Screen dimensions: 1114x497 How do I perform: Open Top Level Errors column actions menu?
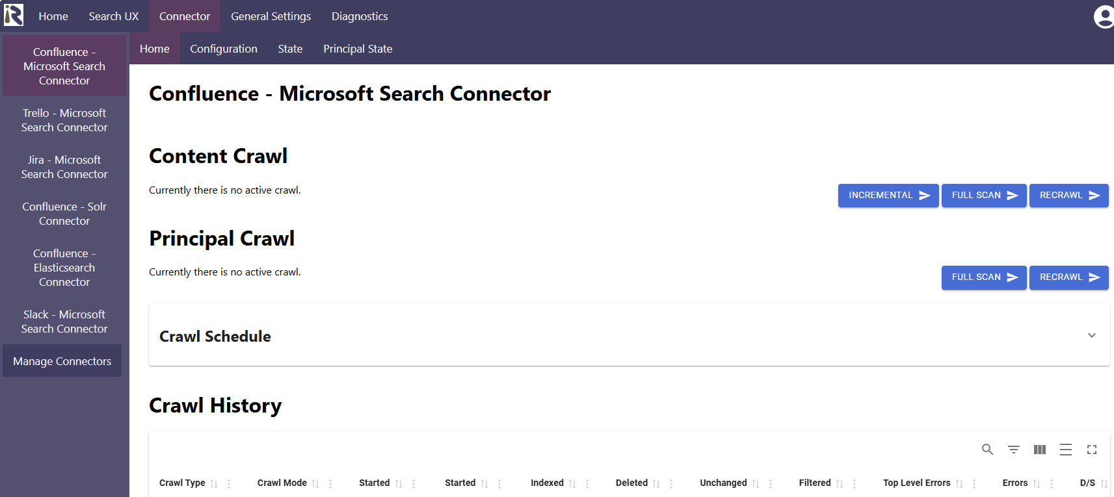974,483
